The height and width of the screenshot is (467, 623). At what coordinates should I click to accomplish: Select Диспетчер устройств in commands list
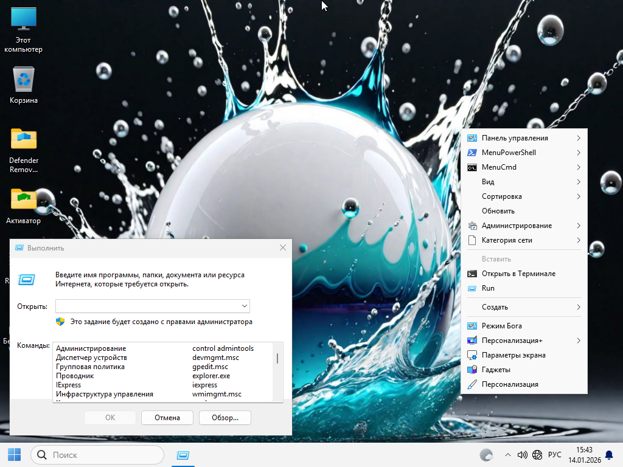[x=91, y=358]
